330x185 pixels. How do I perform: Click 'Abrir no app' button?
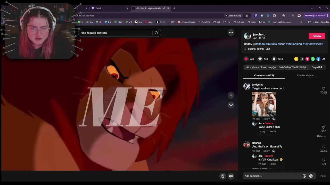[233, 15]
